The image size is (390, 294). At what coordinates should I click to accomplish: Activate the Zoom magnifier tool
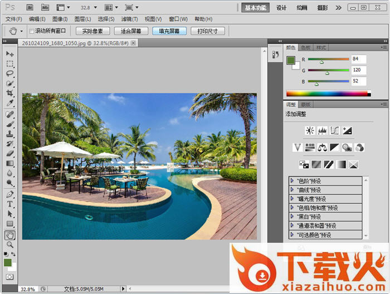click(x=10, y=244)
